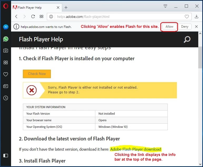Image resolution: width=203 pixels, height=167 pixels.
Task: Click the red error X icon
Action: pyautogui.click(x=32, y=90)
